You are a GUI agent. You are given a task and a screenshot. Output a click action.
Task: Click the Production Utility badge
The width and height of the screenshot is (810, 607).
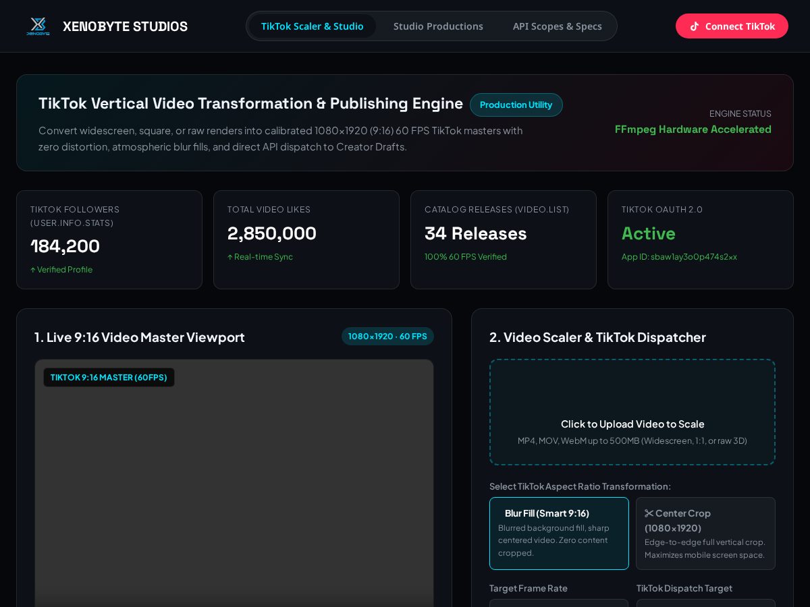point(516,105)
